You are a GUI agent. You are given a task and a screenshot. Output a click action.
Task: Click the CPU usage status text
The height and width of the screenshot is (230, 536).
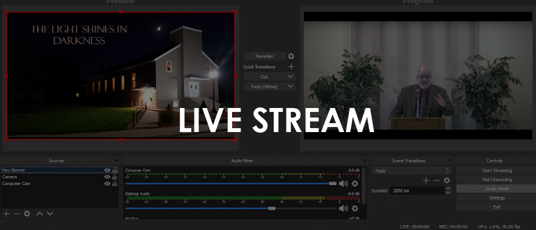click(x=499, y=227)
